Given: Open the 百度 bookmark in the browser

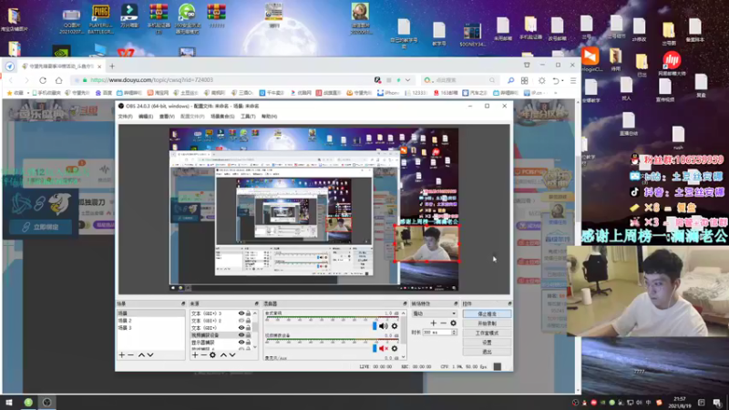Looking at the screenshot, I should (105, 93).
